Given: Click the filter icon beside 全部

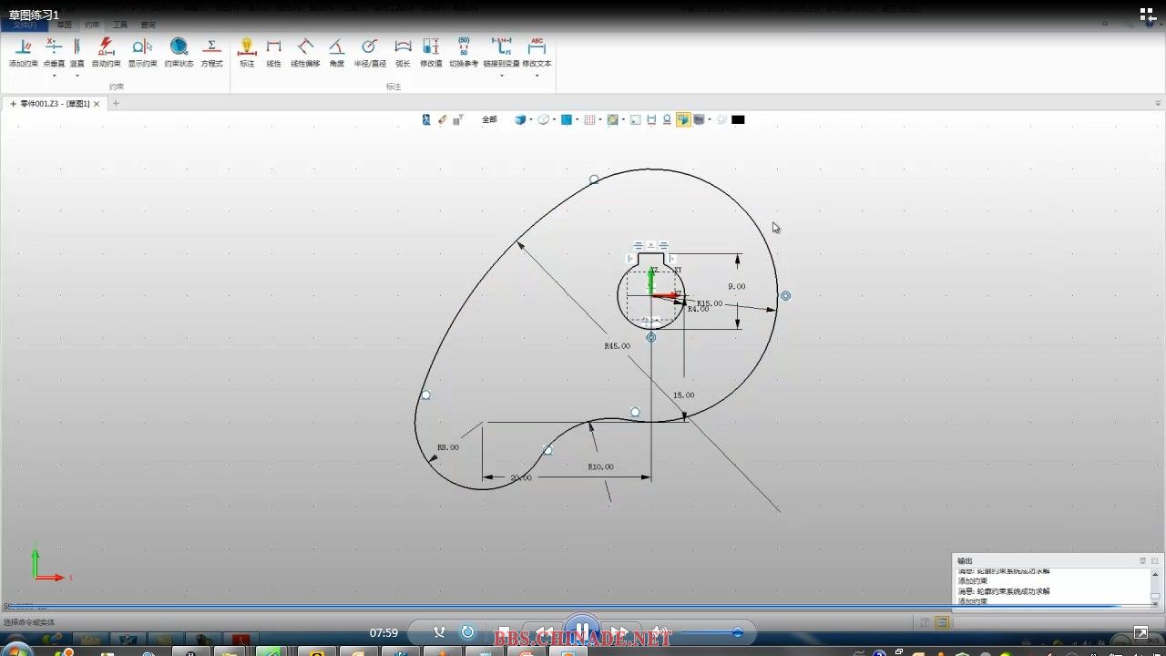Looking at the screenshot, I should (x=458, y=119).
